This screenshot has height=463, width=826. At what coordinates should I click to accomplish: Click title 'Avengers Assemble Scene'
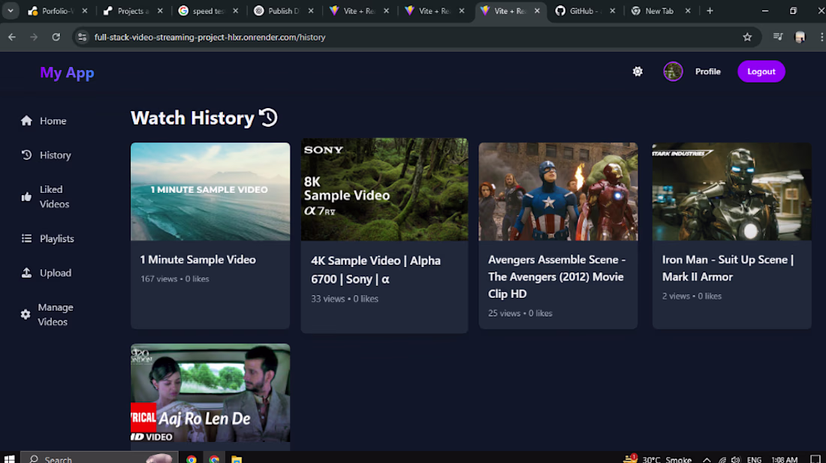556,276
